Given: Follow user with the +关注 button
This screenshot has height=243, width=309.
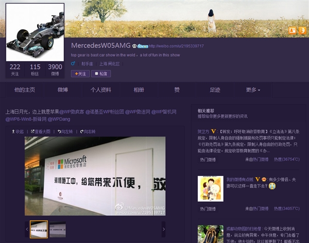Looking at the screenshot, I should [80, 74].
